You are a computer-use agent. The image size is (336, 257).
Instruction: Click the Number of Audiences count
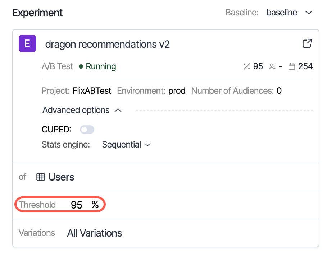(279, 91)
